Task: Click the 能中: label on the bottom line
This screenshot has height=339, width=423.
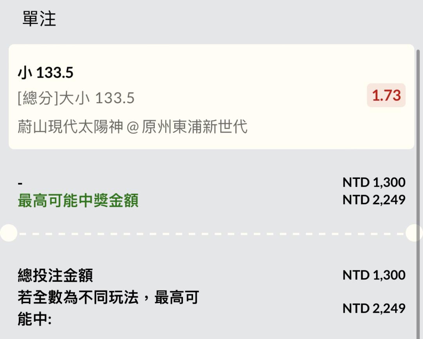Action: (x=34, y=319)
